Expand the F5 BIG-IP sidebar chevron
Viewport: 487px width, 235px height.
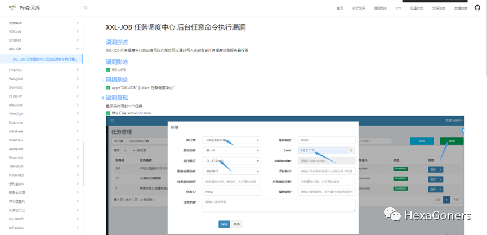pyautogui.click(x=77, y=96)
